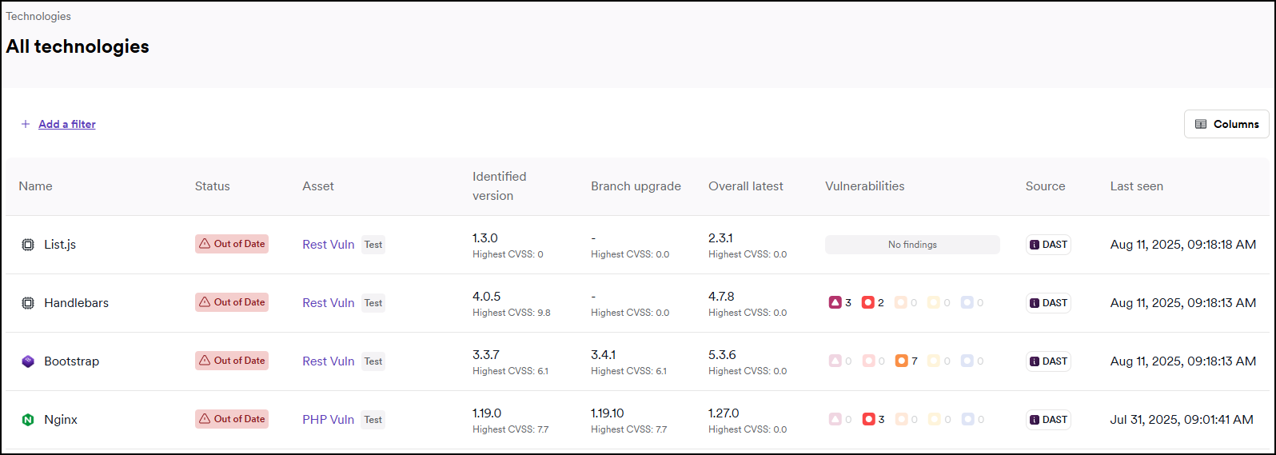1276x455 pixels.
Task: Click the critical severity icon in Nginx row
Action: point(835,419)
